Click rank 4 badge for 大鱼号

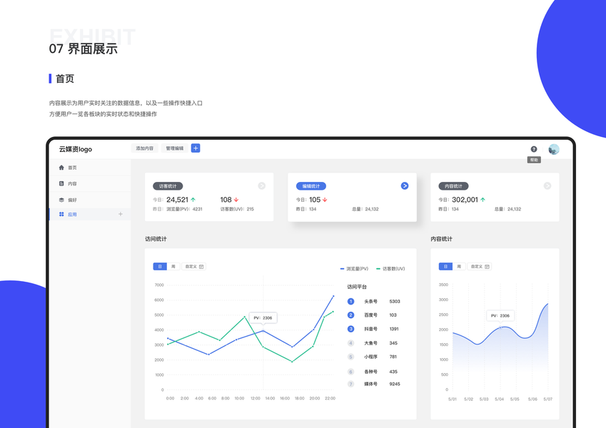pyautogui.click(x=351, y=343)
